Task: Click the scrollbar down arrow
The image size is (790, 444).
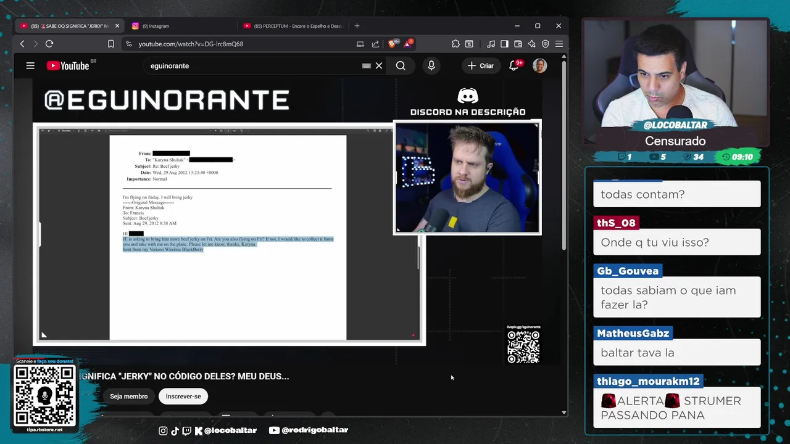Action: pyautogui.click(x=563, y=412)
